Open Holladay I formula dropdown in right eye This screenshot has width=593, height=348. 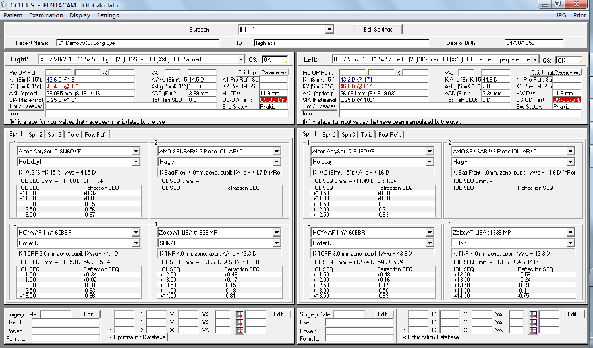coord(136,162)
